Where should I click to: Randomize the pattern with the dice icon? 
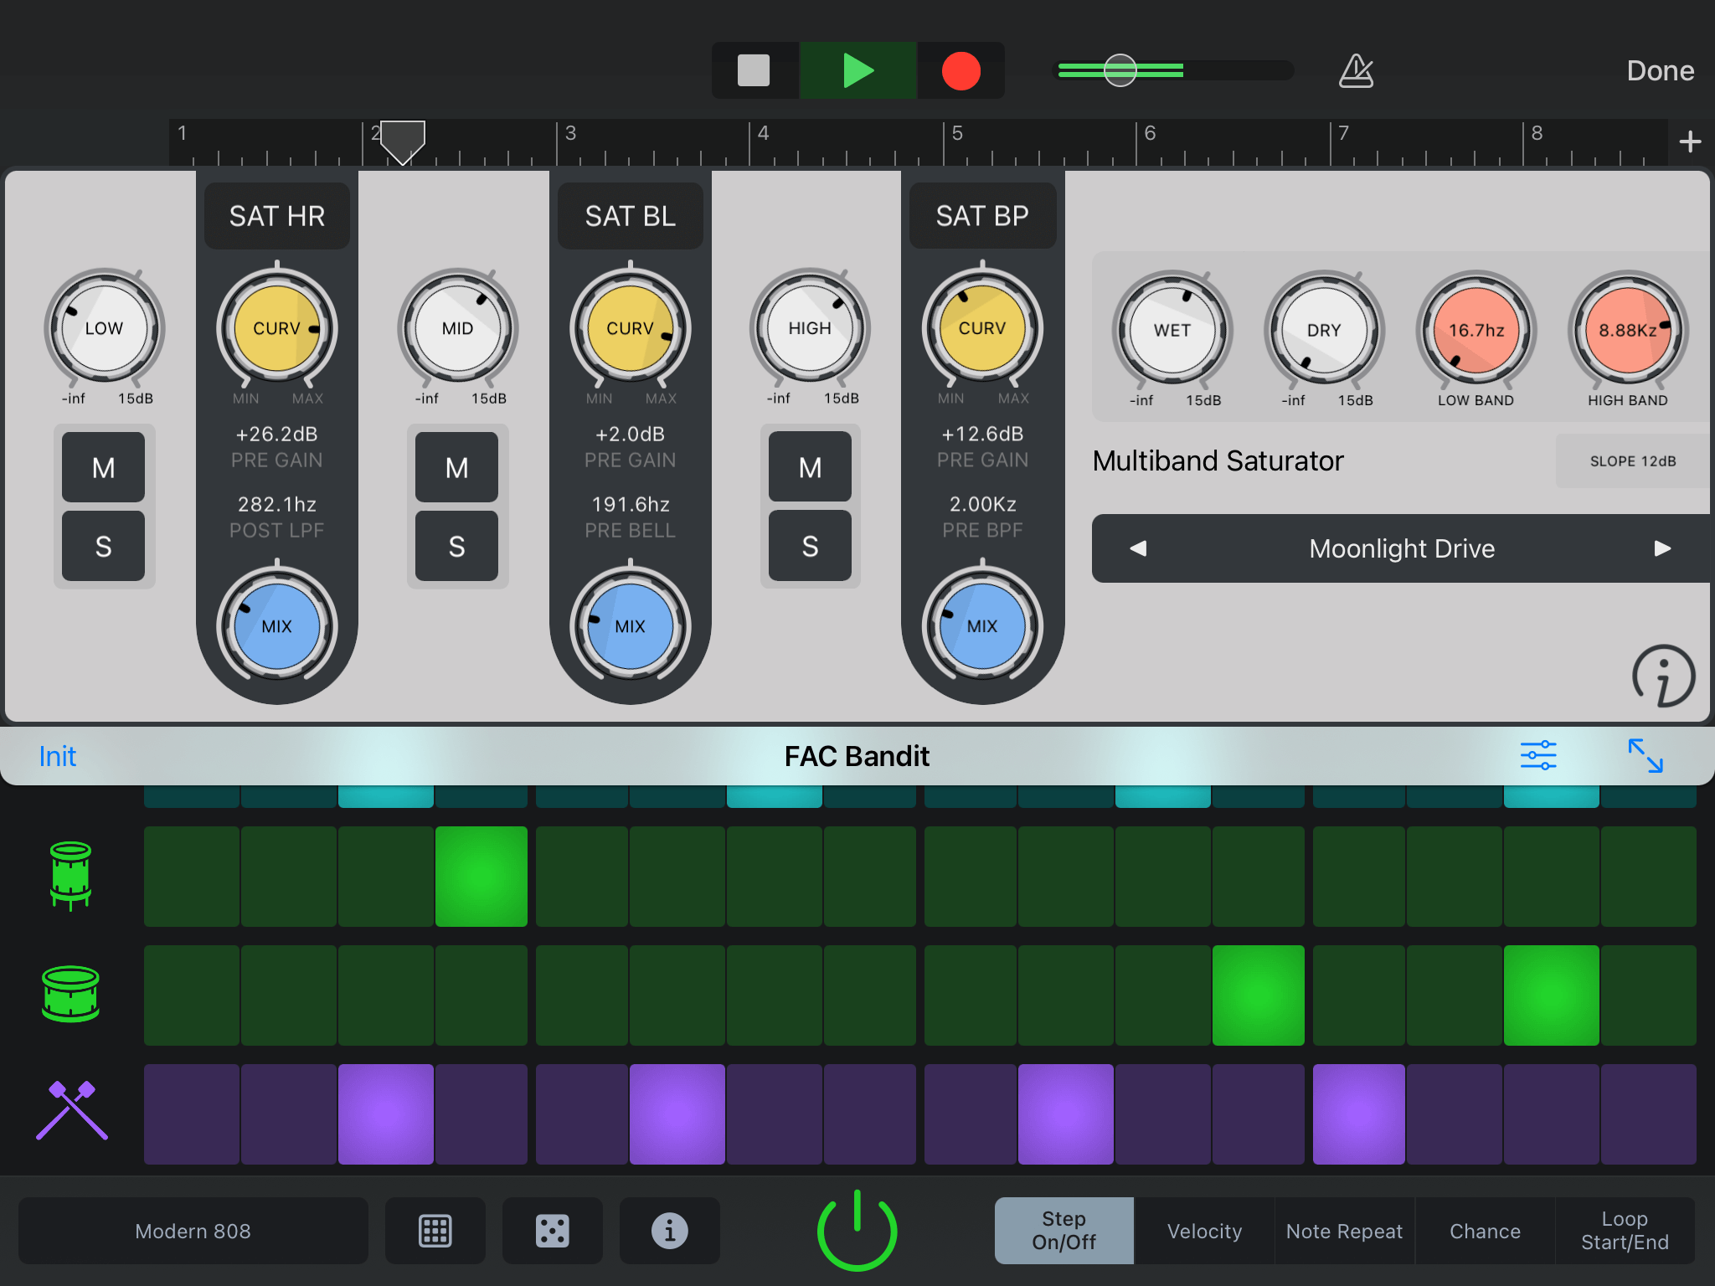(x=553, y=1231)
